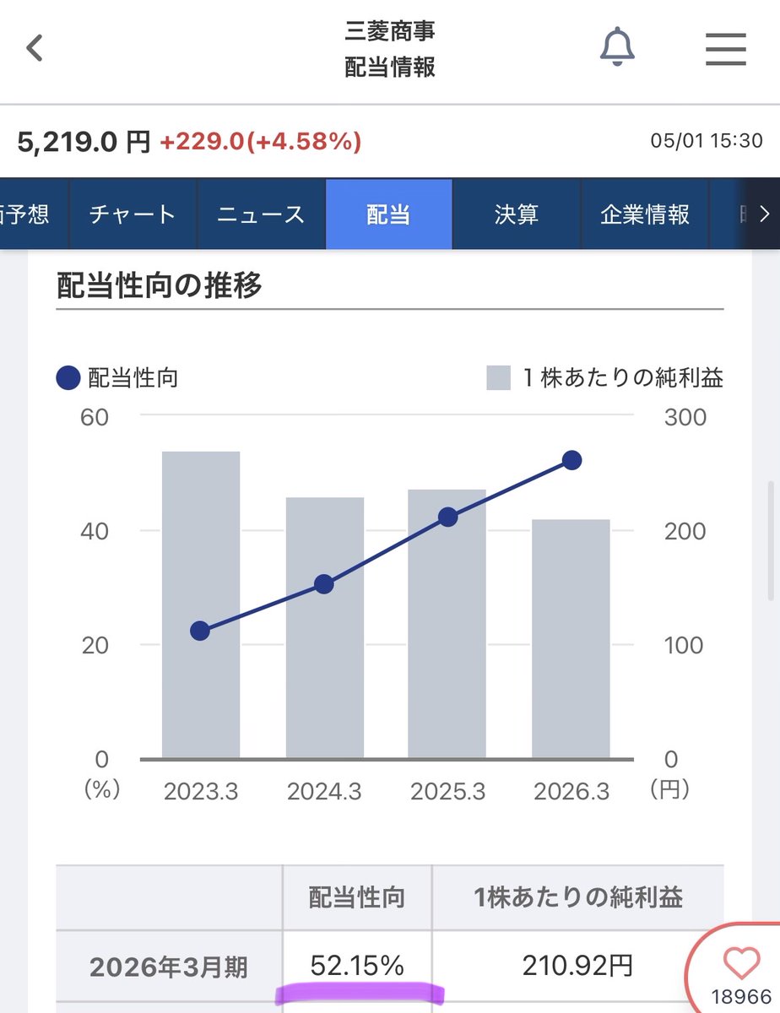Click the 配当情報 subtitle

point(390,68)
